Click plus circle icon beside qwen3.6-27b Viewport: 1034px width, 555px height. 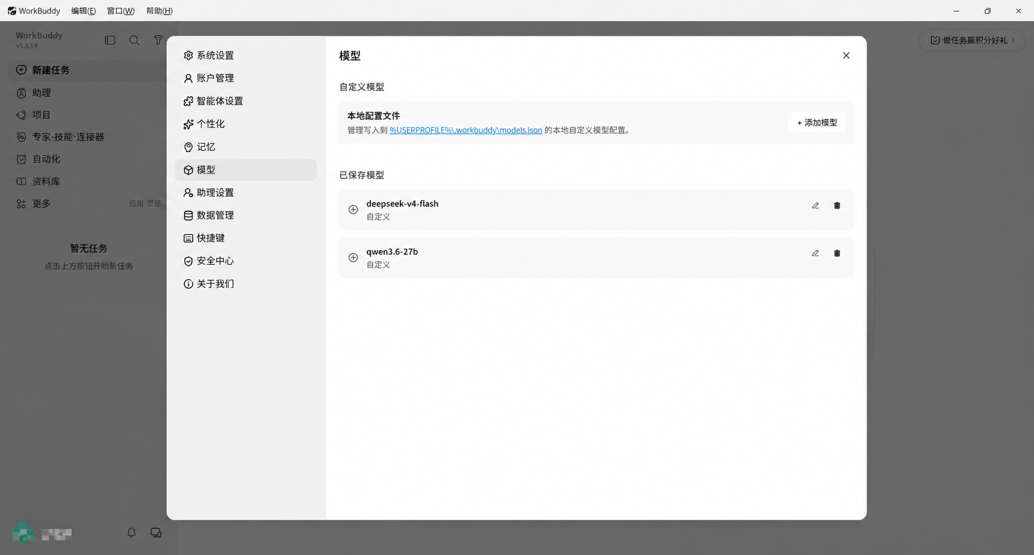tap(353, 257)
